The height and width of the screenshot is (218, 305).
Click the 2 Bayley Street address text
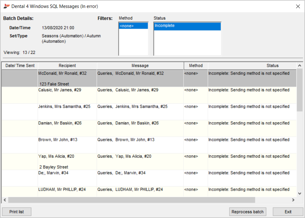pyautogui.click(x=54, y=167)
